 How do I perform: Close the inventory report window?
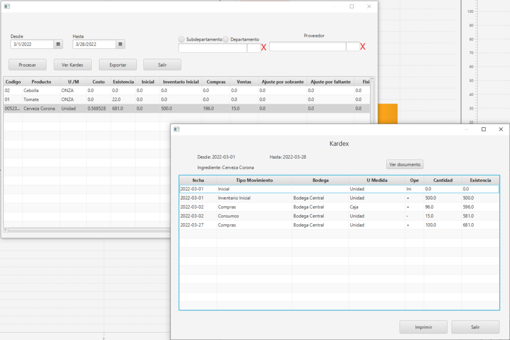coord(369,6)
